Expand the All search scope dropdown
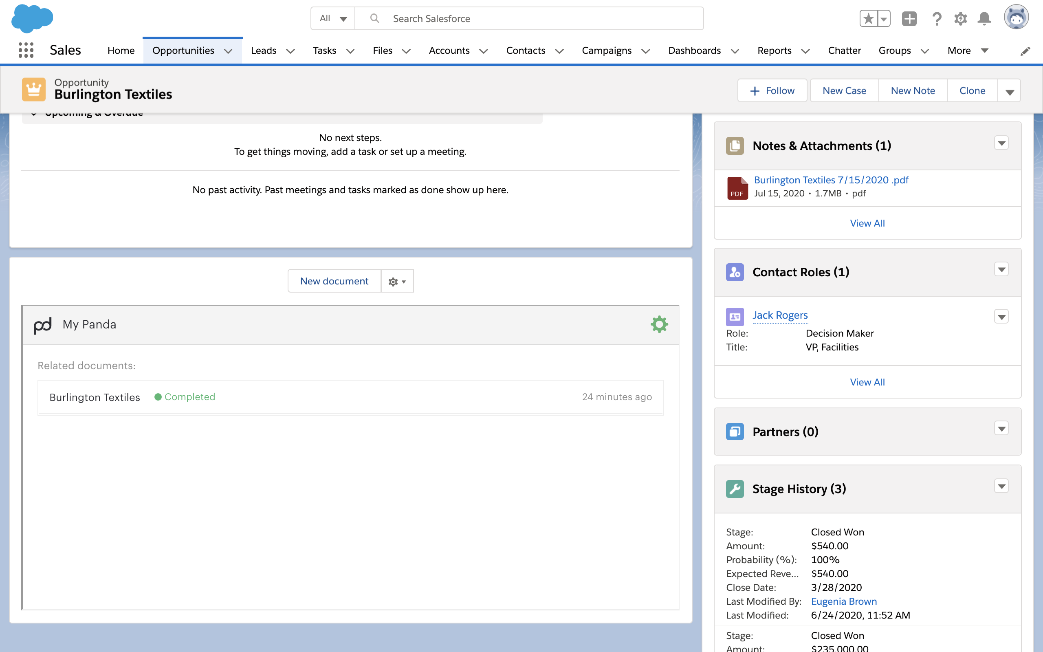The image size is (1043, 652). [x=332, y=18]
